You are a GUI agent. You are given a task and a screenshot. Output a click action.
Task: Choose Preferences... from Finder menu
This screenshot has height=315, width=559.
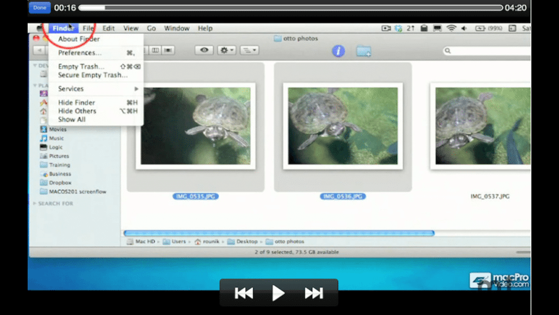tap(80, 53)
